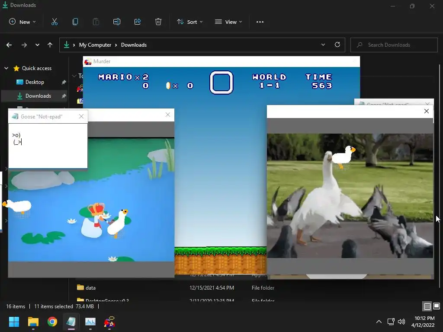
Task: Click the Goose Not-epad text area
Action: pos(48,146)
